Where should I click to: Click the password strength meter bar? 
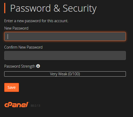[65, 74]
